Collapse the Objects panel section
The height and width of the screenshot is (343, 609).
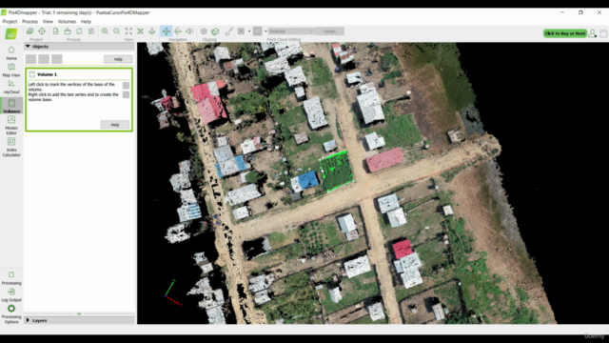[28, 47]
